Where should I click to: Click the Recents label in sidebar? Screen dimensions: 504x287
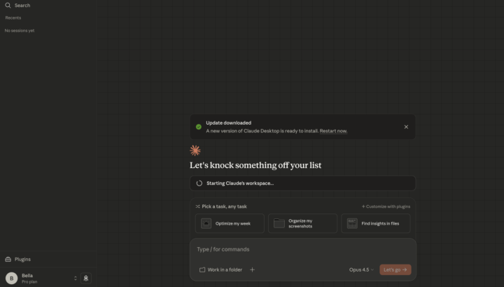tap(13, 17)
